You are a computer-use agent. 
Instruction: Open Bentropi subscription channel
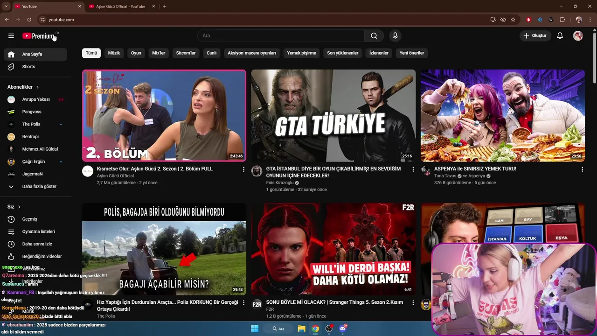(35, 137)
